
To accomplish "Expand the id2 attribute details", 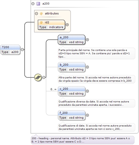I will [67, 25].
